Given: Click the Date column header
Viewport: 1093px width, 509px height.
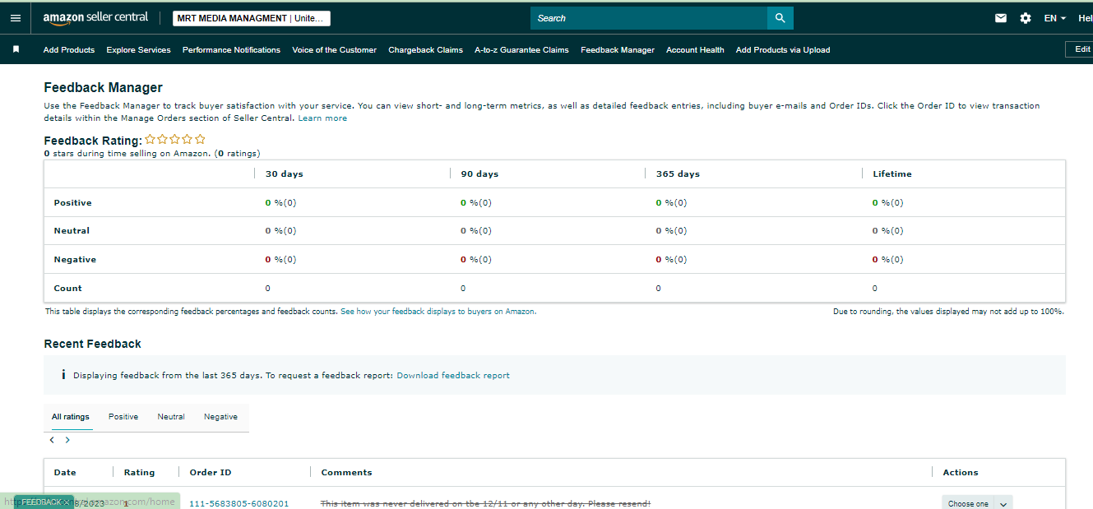Looking at the screenshot, I should 65,473.
